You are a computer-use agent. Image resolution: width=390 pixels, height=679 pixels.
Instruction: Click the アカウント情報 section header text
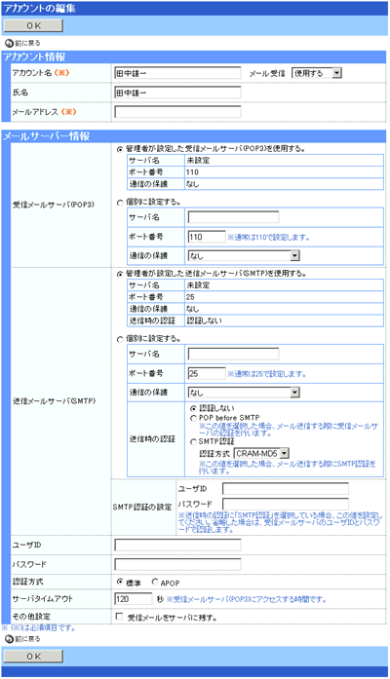pyautogui.click(x=34, y=57)
